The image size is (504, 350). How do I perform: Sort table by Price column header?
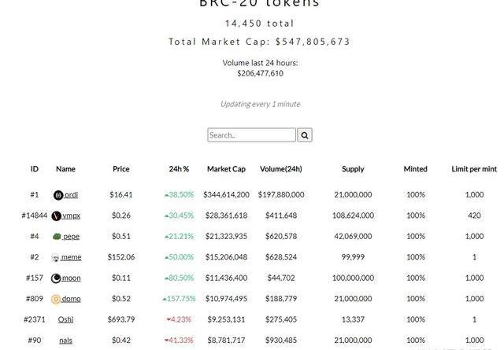point(120,169)
